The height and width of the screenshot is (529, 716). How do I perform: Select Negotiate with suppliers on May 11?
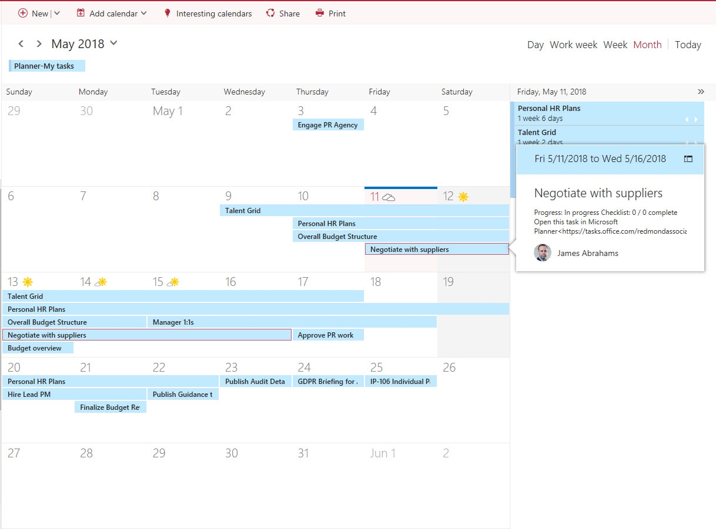(437, 249)
